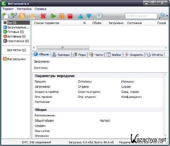
Task: Select Готовые (0) category
Action: (14, 32)
